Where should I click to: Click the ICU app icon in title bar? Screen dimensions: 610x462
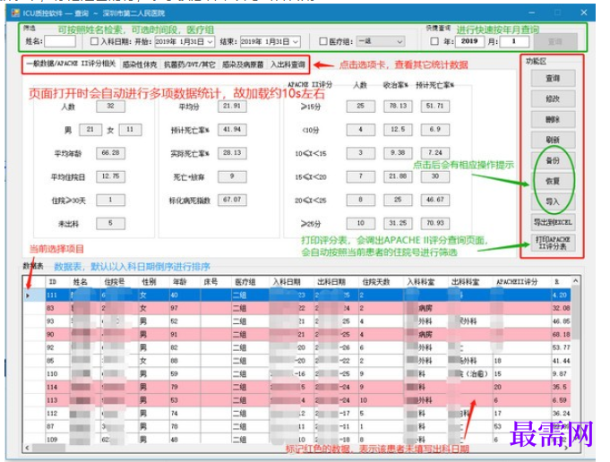(15, 13)
